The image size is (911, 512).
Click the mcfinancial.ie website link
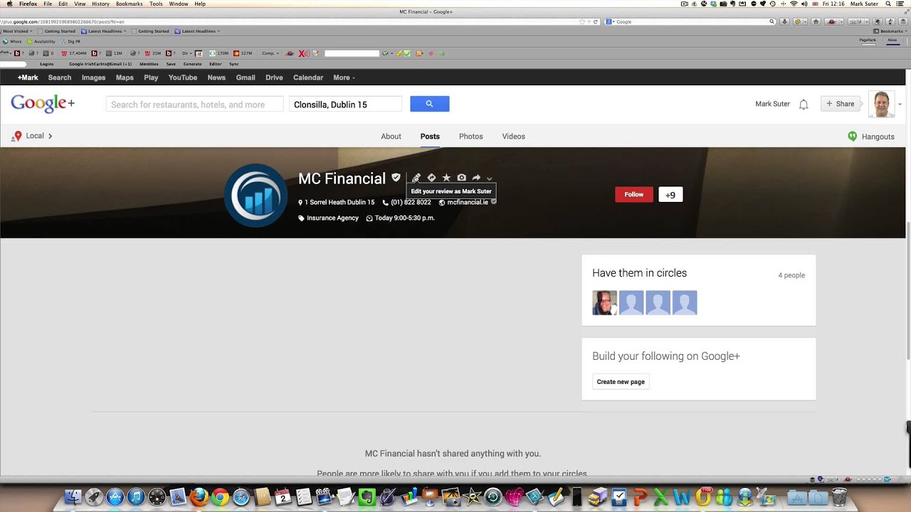[x=468, y=203]
